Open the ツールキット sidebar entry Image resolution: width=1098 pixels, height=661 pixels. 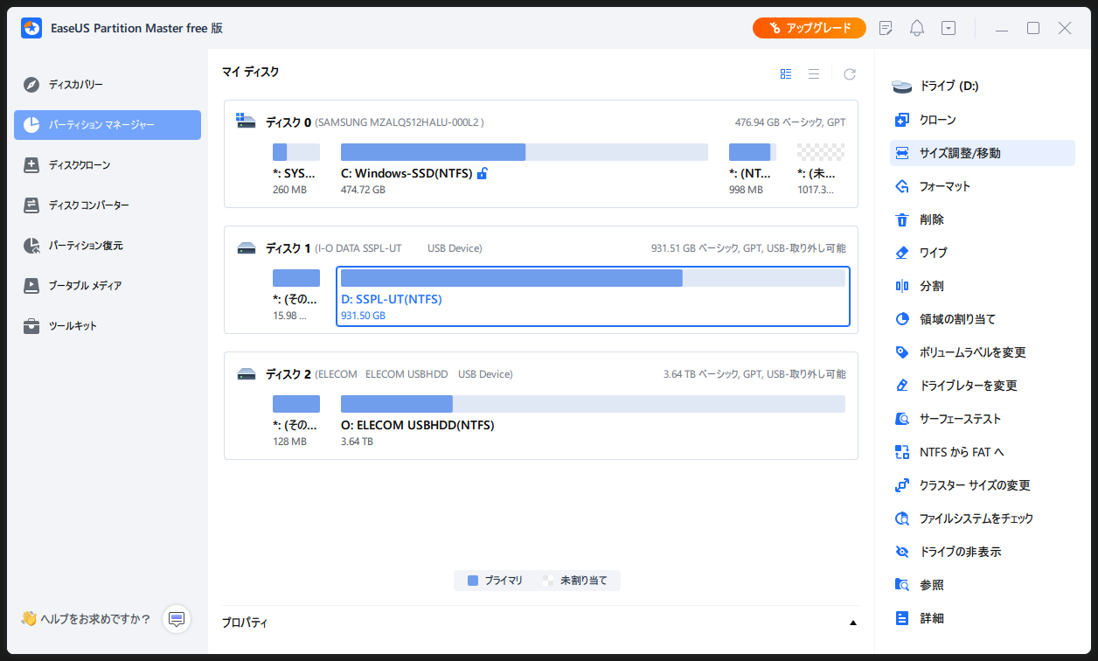pos(73,326)
